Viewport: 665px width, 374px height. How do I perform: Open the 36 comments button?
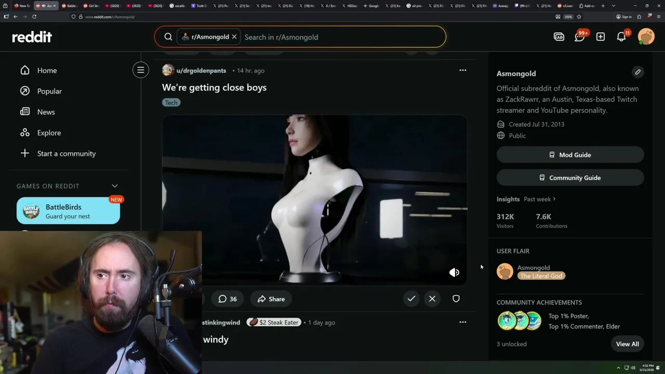coord(228,299)
